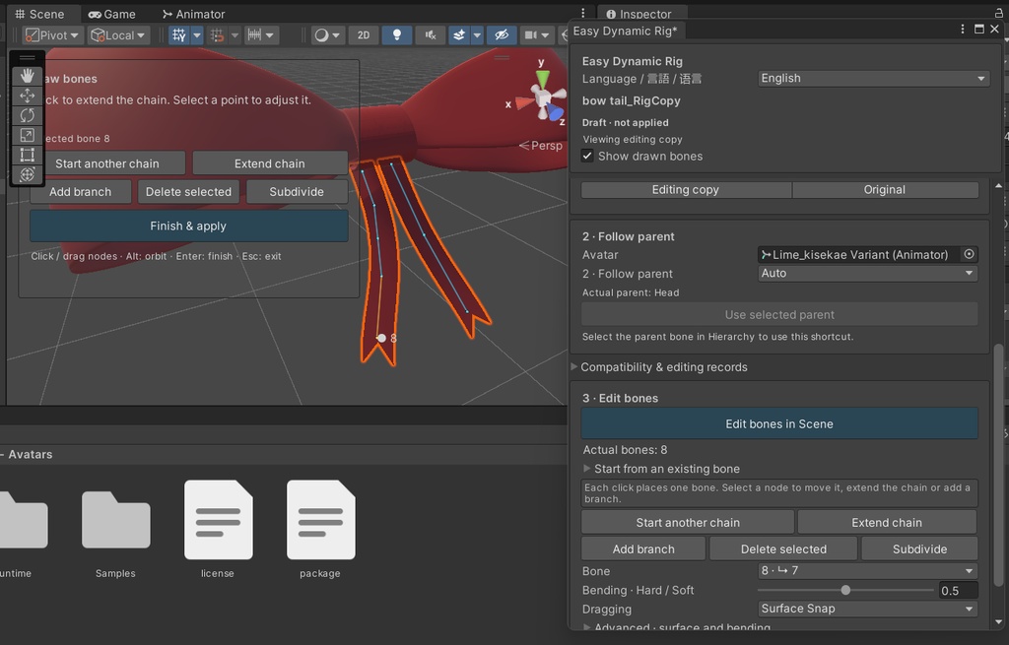1009x645 pixels.
Task: Toggle hidden objects visibility eye
Action: [x=502, y=35]
